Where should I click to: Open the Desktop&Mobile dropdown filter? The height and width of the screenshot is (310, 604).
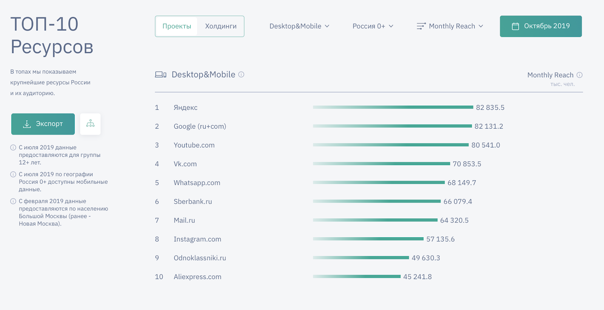pyautogui.click(x=299, y=26)
